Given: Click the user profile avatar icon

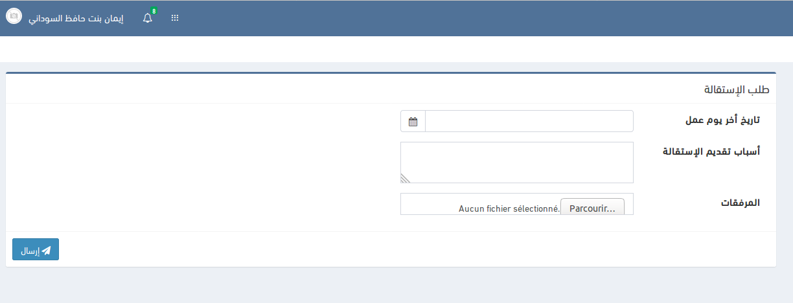Looking at the screenshot, I should pyautogui.click(x=14, y=18).
